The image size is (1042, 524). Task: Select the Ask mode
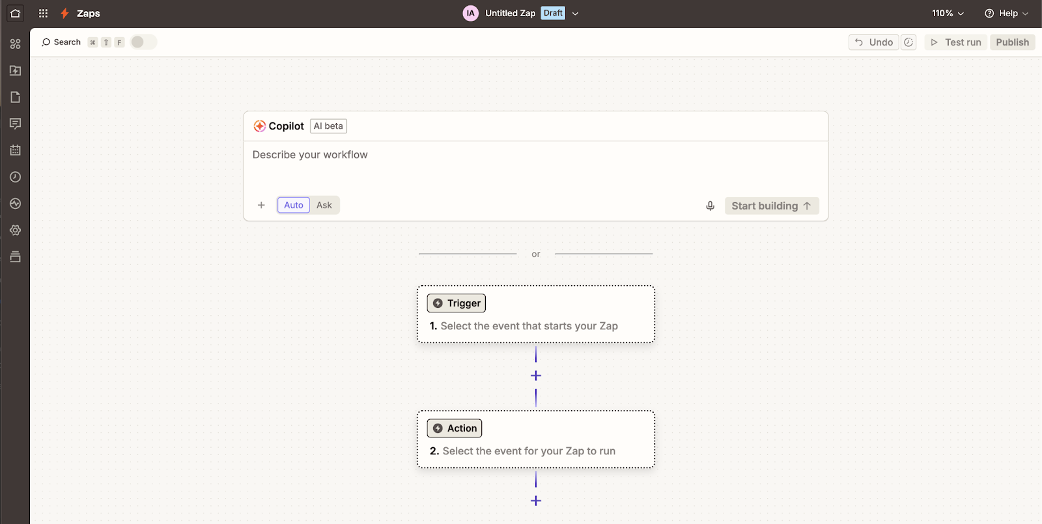(324, 205)
